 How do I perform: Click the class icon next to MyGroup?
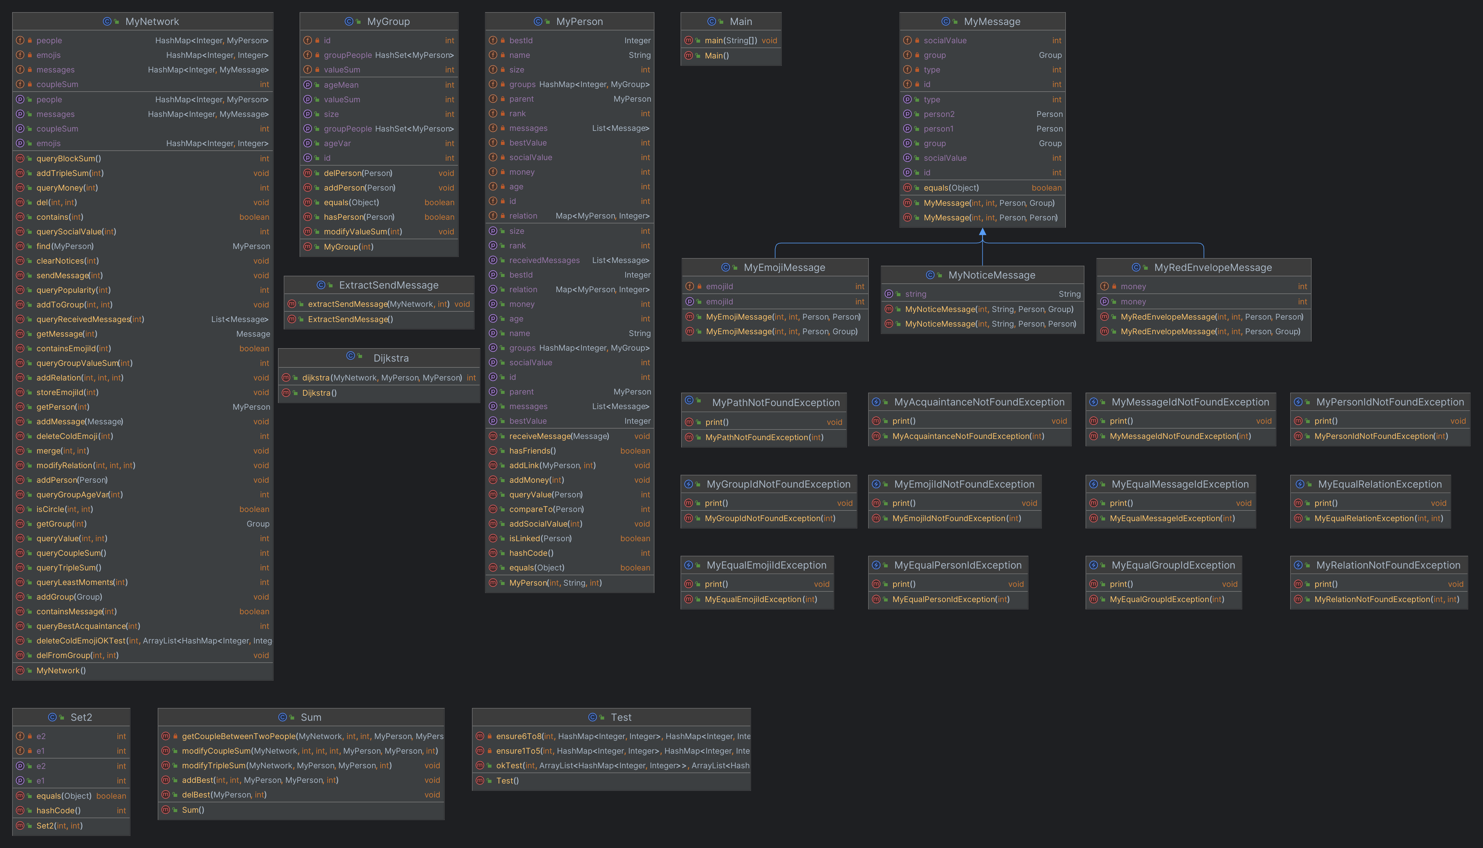coord(349,22)
